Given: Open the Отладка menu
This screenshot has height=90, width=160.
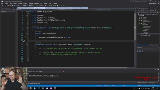Looking at the screenshot, I should point(25,3).
